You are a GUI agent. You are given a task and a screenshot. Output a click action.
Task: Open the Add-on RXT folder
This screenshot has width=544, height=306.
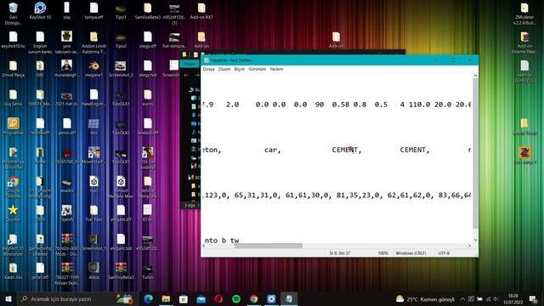pos(201,11)
